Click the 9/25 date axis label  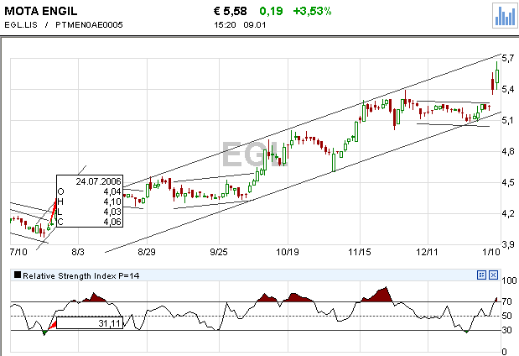coord(219,252)
